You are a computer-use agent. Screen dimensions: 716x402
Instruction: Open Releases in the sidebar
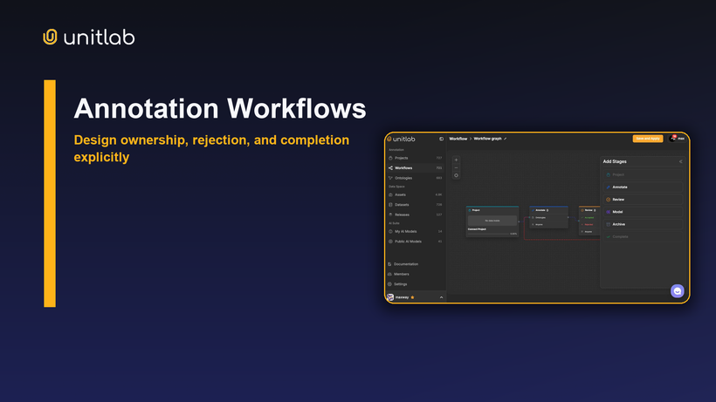[x=415, y=215]
